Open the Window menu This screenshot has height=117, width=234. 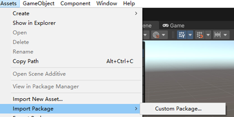[x=107, y=3]
